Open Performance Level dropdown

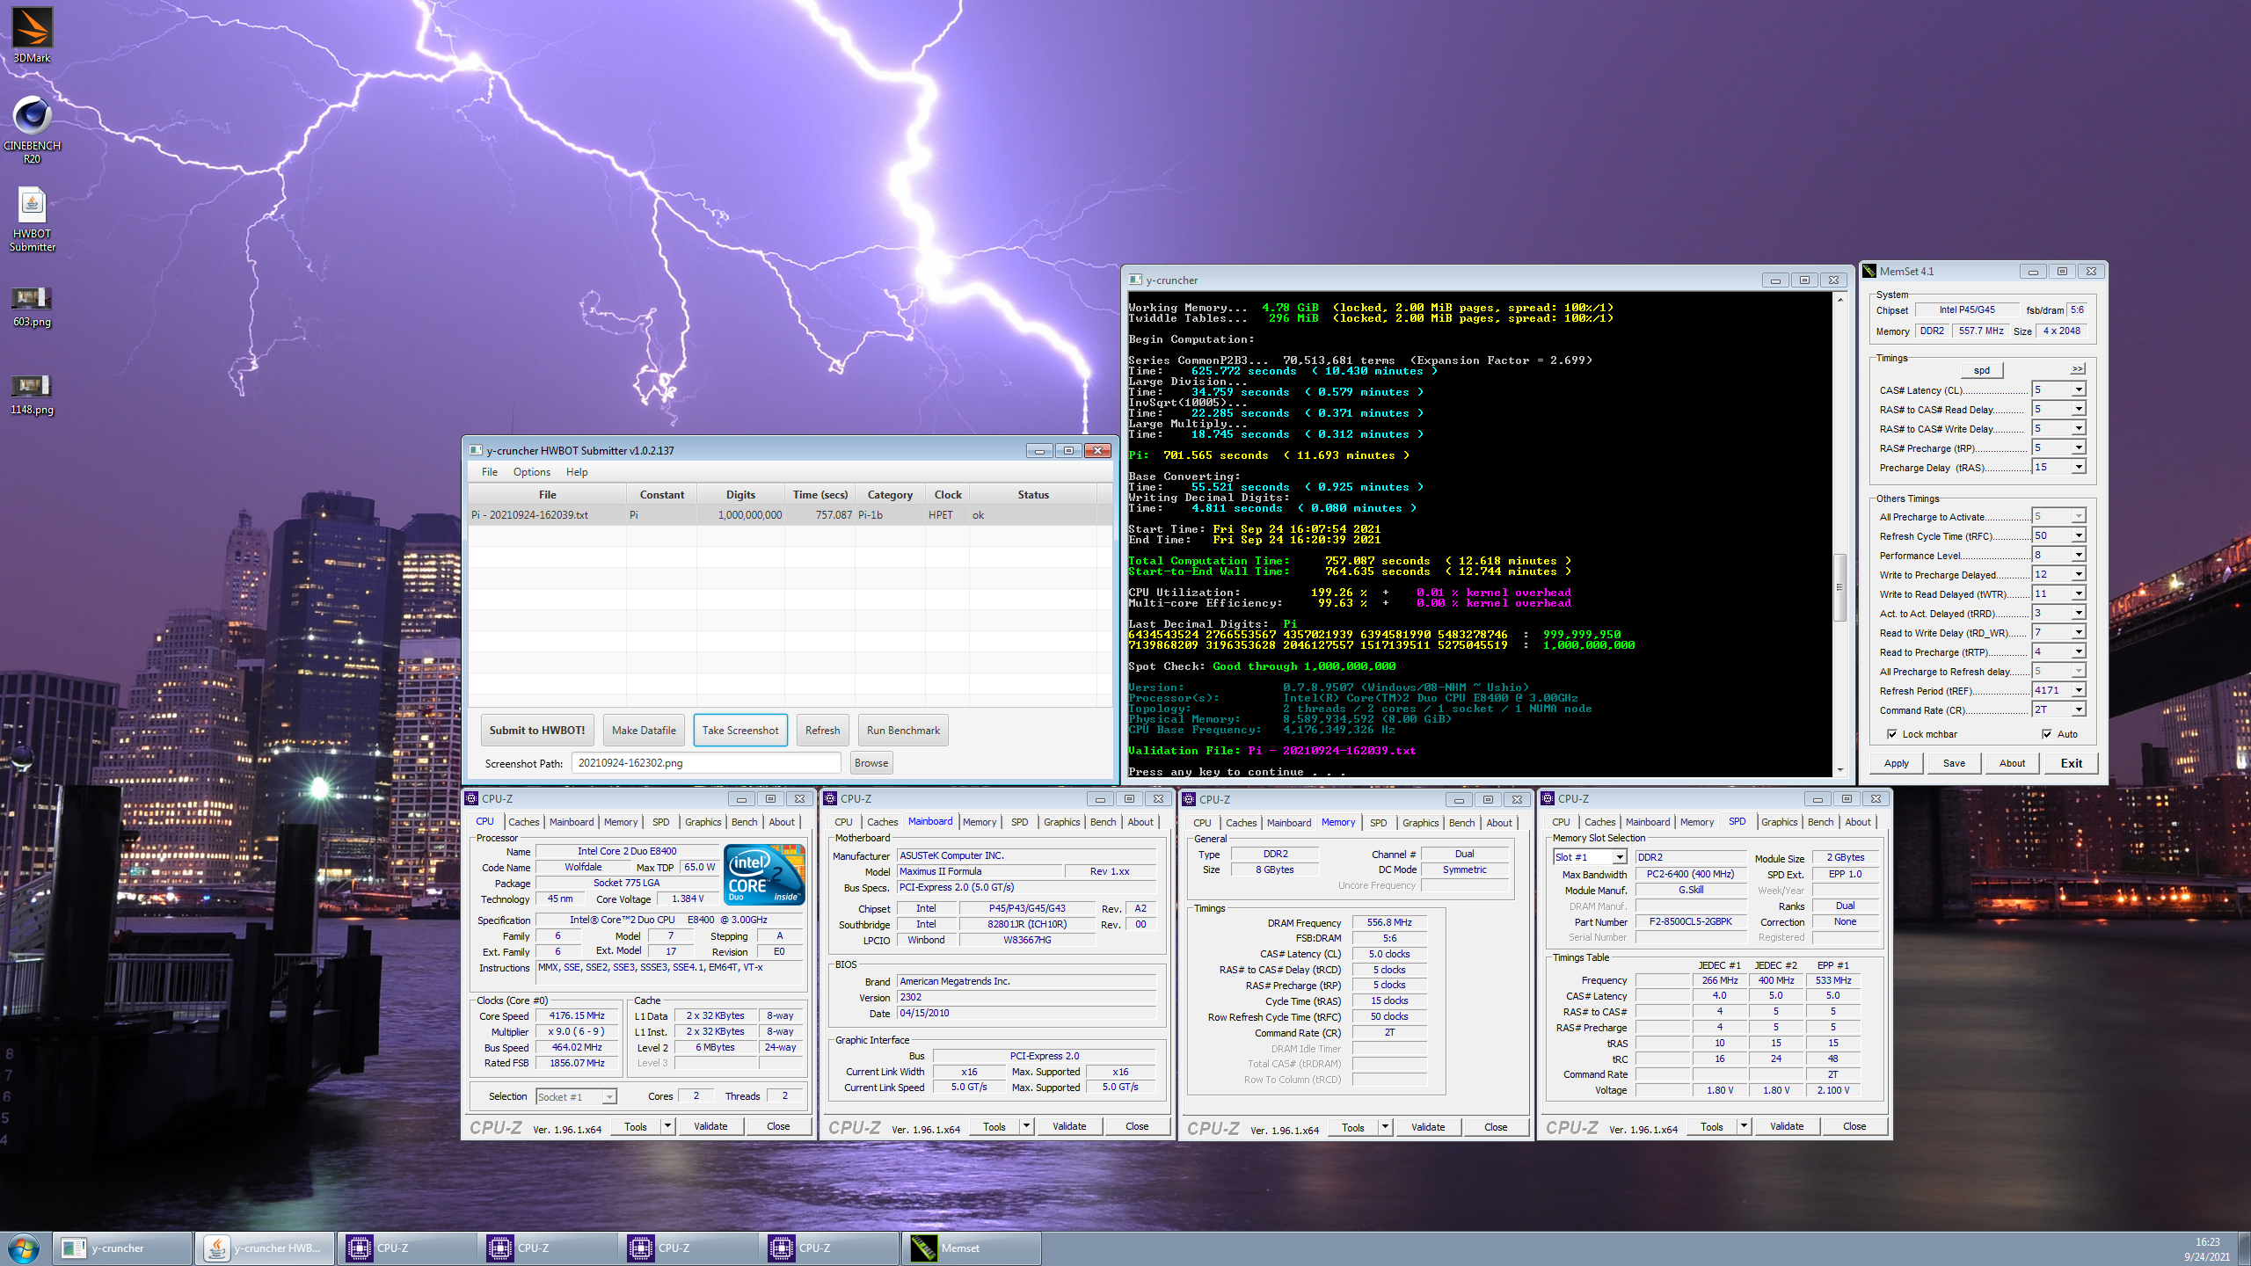click(x=2079, y=556)
